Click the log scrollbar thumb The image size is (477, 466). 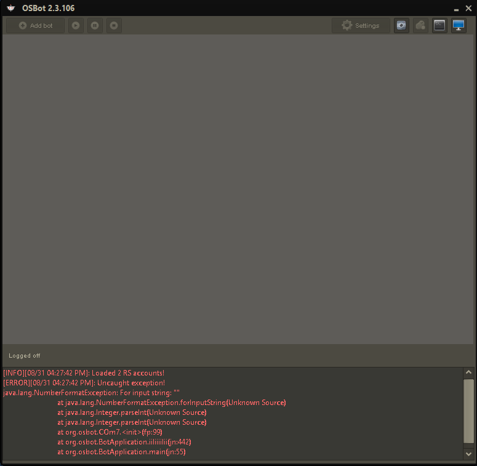click(x=468, y=411)
